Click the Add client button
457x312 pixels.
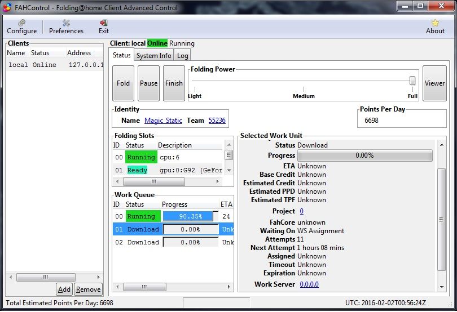pyautogui.click(x=64, y=289)
